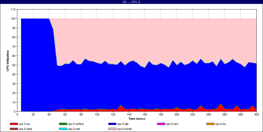This screenshot has height=132, width=263.
Task: Click the 90 value on the y-axis
Action: point(14,28)
